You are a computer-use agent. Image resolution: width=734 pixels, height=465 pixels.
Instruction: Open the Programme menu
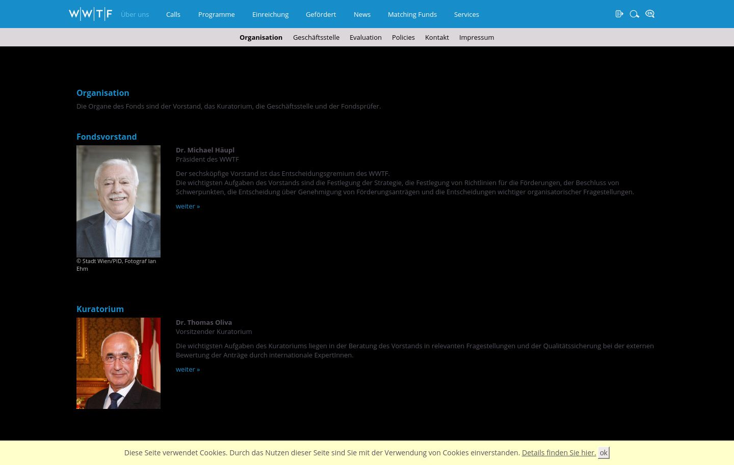(x=217, y=14)
